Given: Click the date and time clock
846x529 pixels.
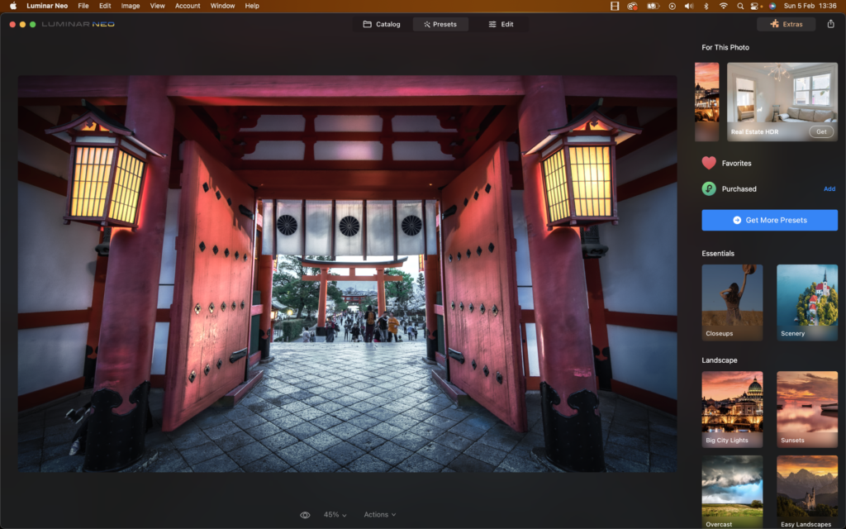Looking at the screenshot, I should click(x=810, y=6).
